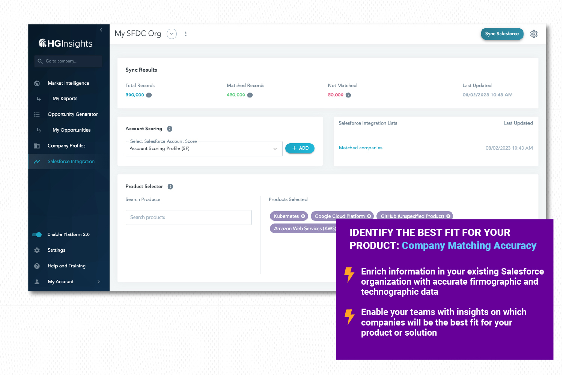The image size is (563, 375).
Task: Go to Company Profiles menu item
Action: pos(66,146)
